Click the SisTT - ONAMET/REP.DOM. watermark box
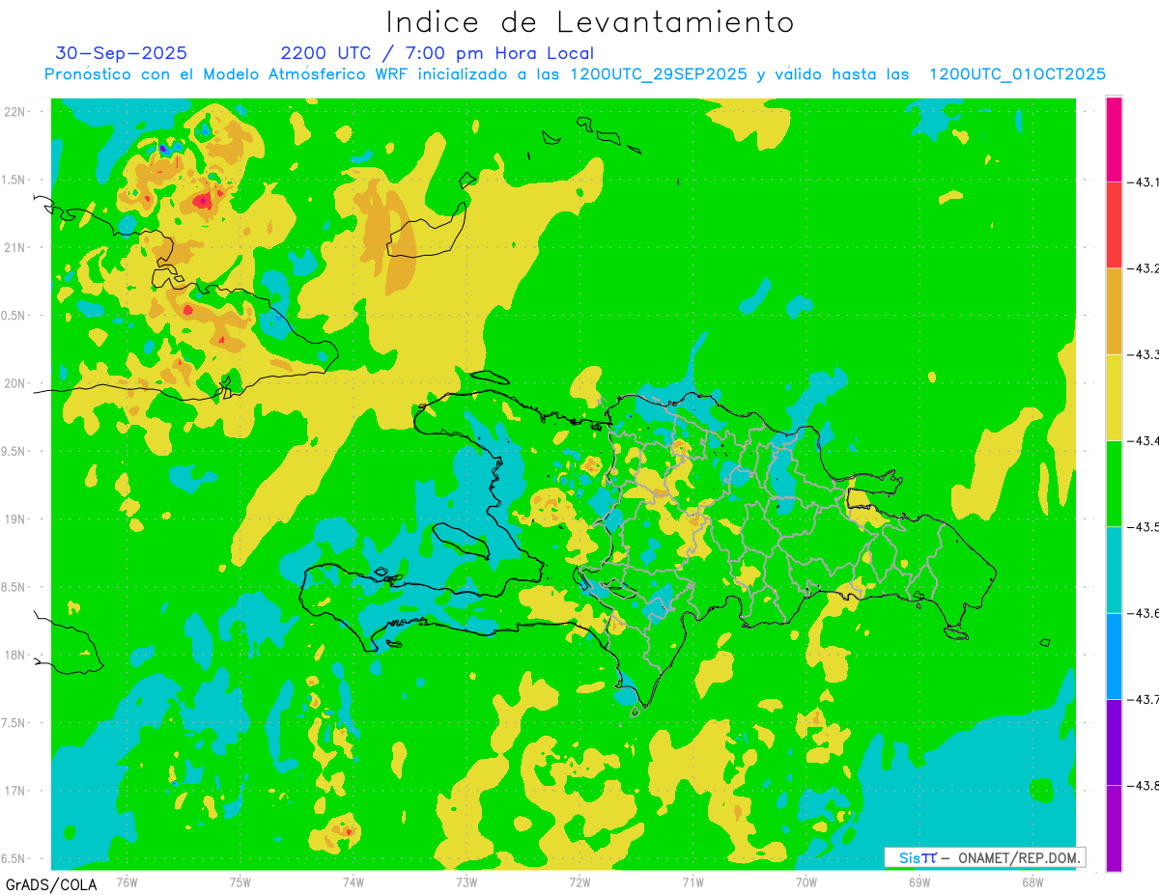The width and height of the screenshot is (1159, 895). point(985,857)
